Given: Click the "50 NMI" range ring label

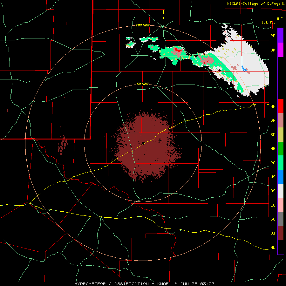Looking at the screenshot, I should [x=143, y=84].
